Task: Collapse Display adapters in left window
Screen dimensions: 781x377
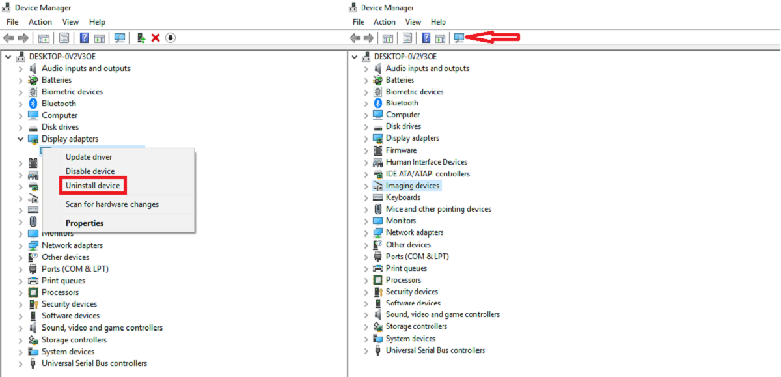Action: (x=20, y=139)
